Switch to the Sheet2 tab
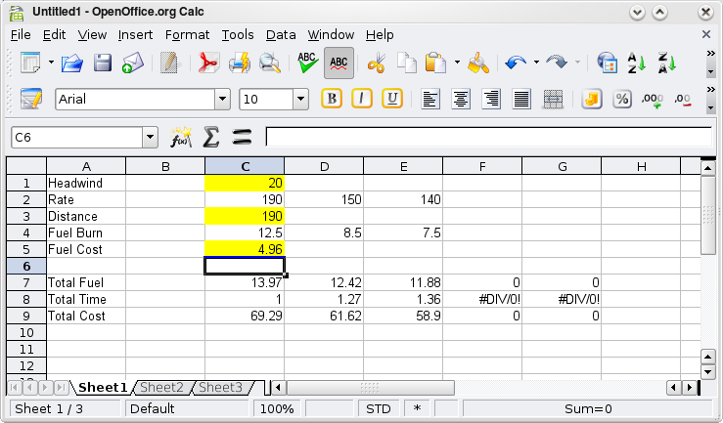 click(161, 388)
